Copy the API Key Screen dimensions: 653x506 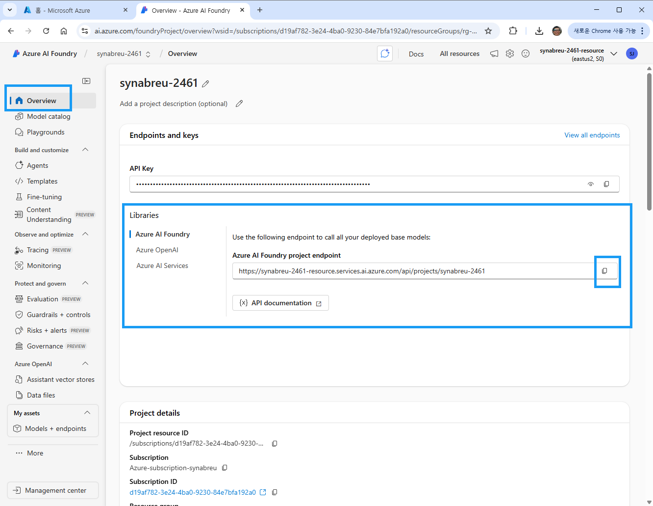[x=606, y=184]
